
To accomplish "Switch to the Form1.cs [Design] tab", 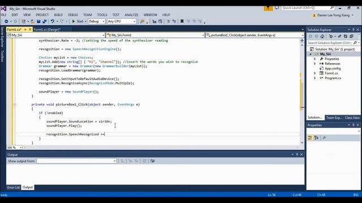I will [x=47, y=30].
